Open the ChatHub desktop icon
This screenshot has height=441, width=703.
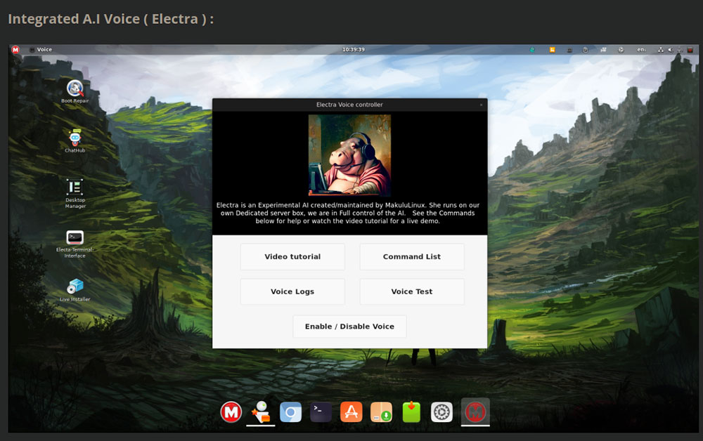pos(75,140)
